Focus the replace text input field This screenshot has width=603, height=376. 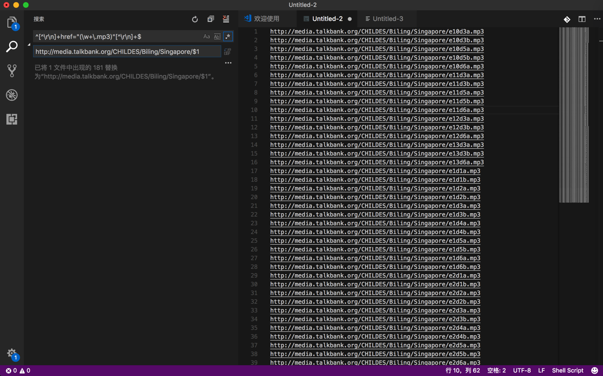tap(127, 51)
